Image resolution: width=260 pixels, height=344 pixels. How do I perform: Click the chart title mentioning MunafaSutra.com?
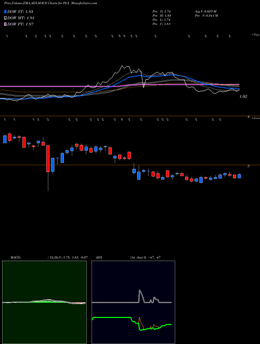pos(50,3)
